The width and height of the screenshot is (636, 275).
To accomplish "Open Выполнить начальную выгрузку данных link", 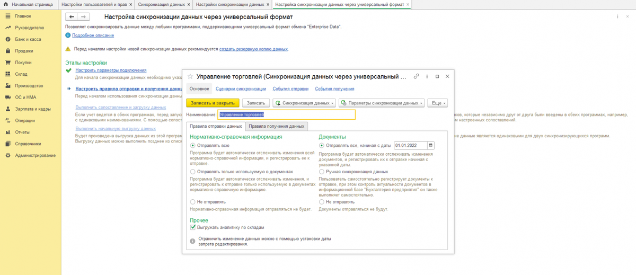I will tap(116, 128).
